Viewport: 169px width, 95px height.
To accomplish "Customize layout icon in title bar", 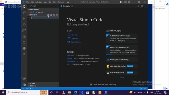I will pyautogui.click(x=129, y=2).
